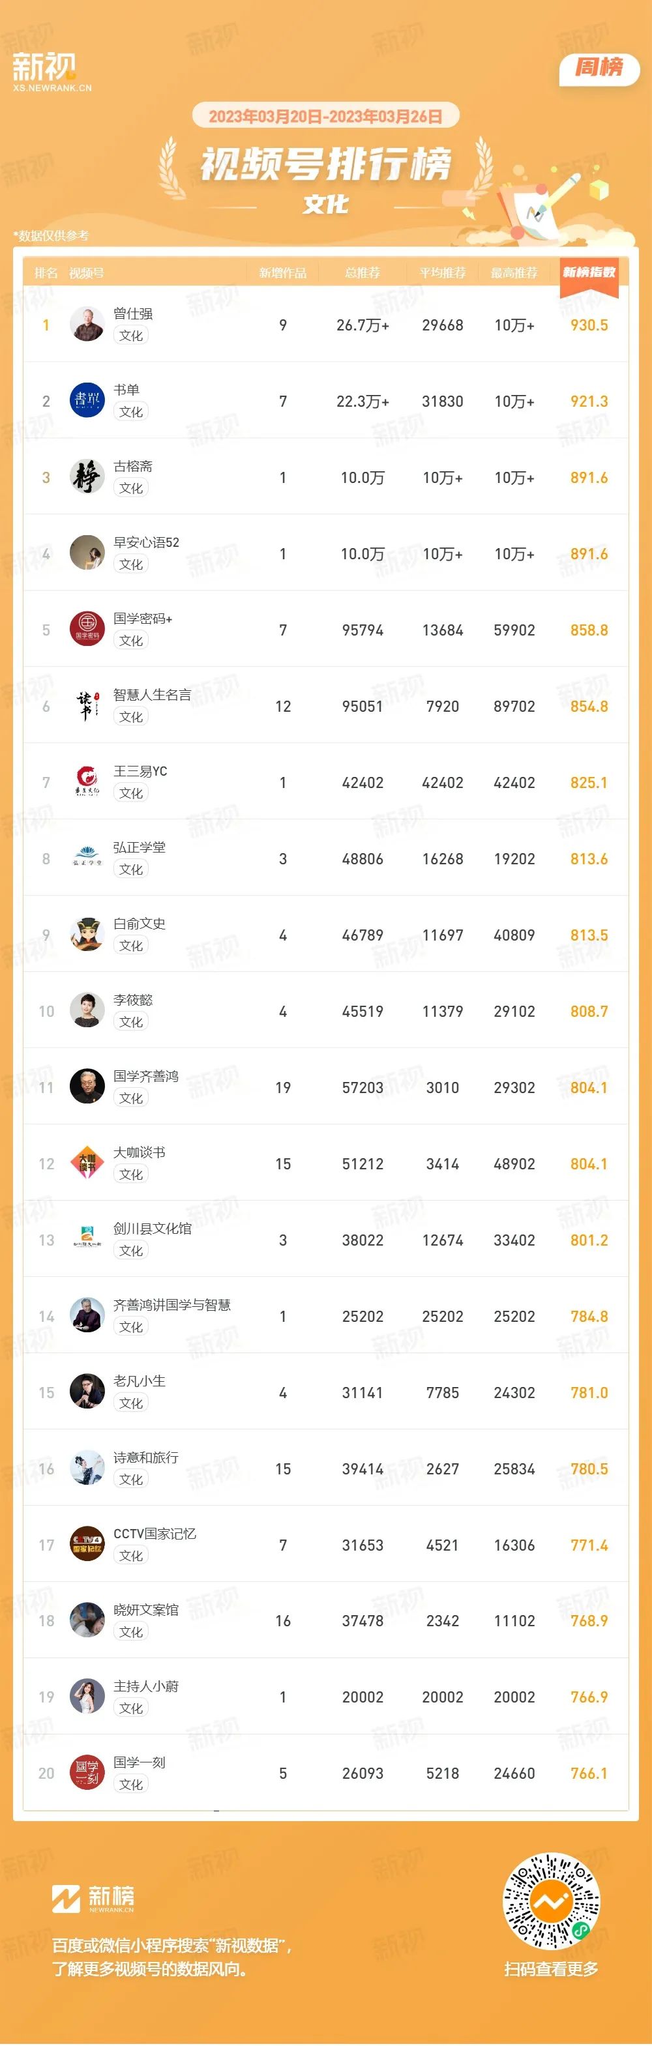
Task: Select the 大咖谈书 diamond-shaped logo
Action: click(87, 1163)
